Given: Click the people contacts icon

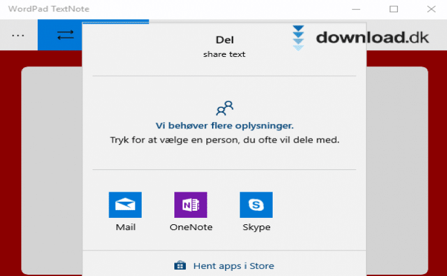Looking at the screenshot, I should (225, 108).
